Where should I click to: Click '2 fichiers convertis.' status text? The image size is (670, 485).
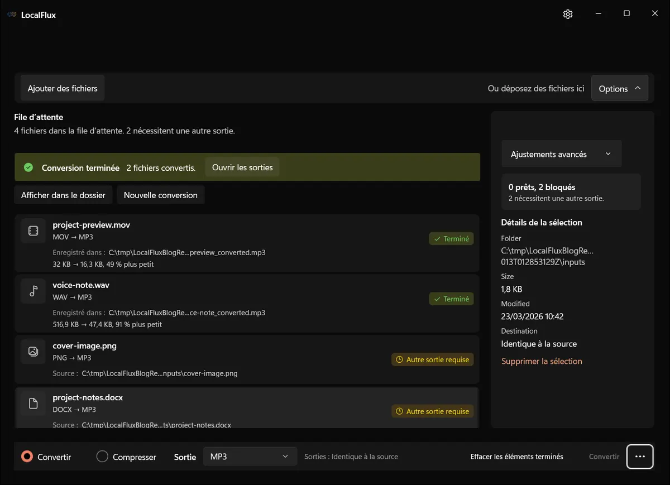(x=161, y=167)
